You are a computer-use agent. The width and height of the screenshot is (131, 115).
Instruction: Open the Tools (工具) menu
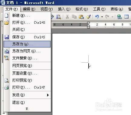[99, 9]
